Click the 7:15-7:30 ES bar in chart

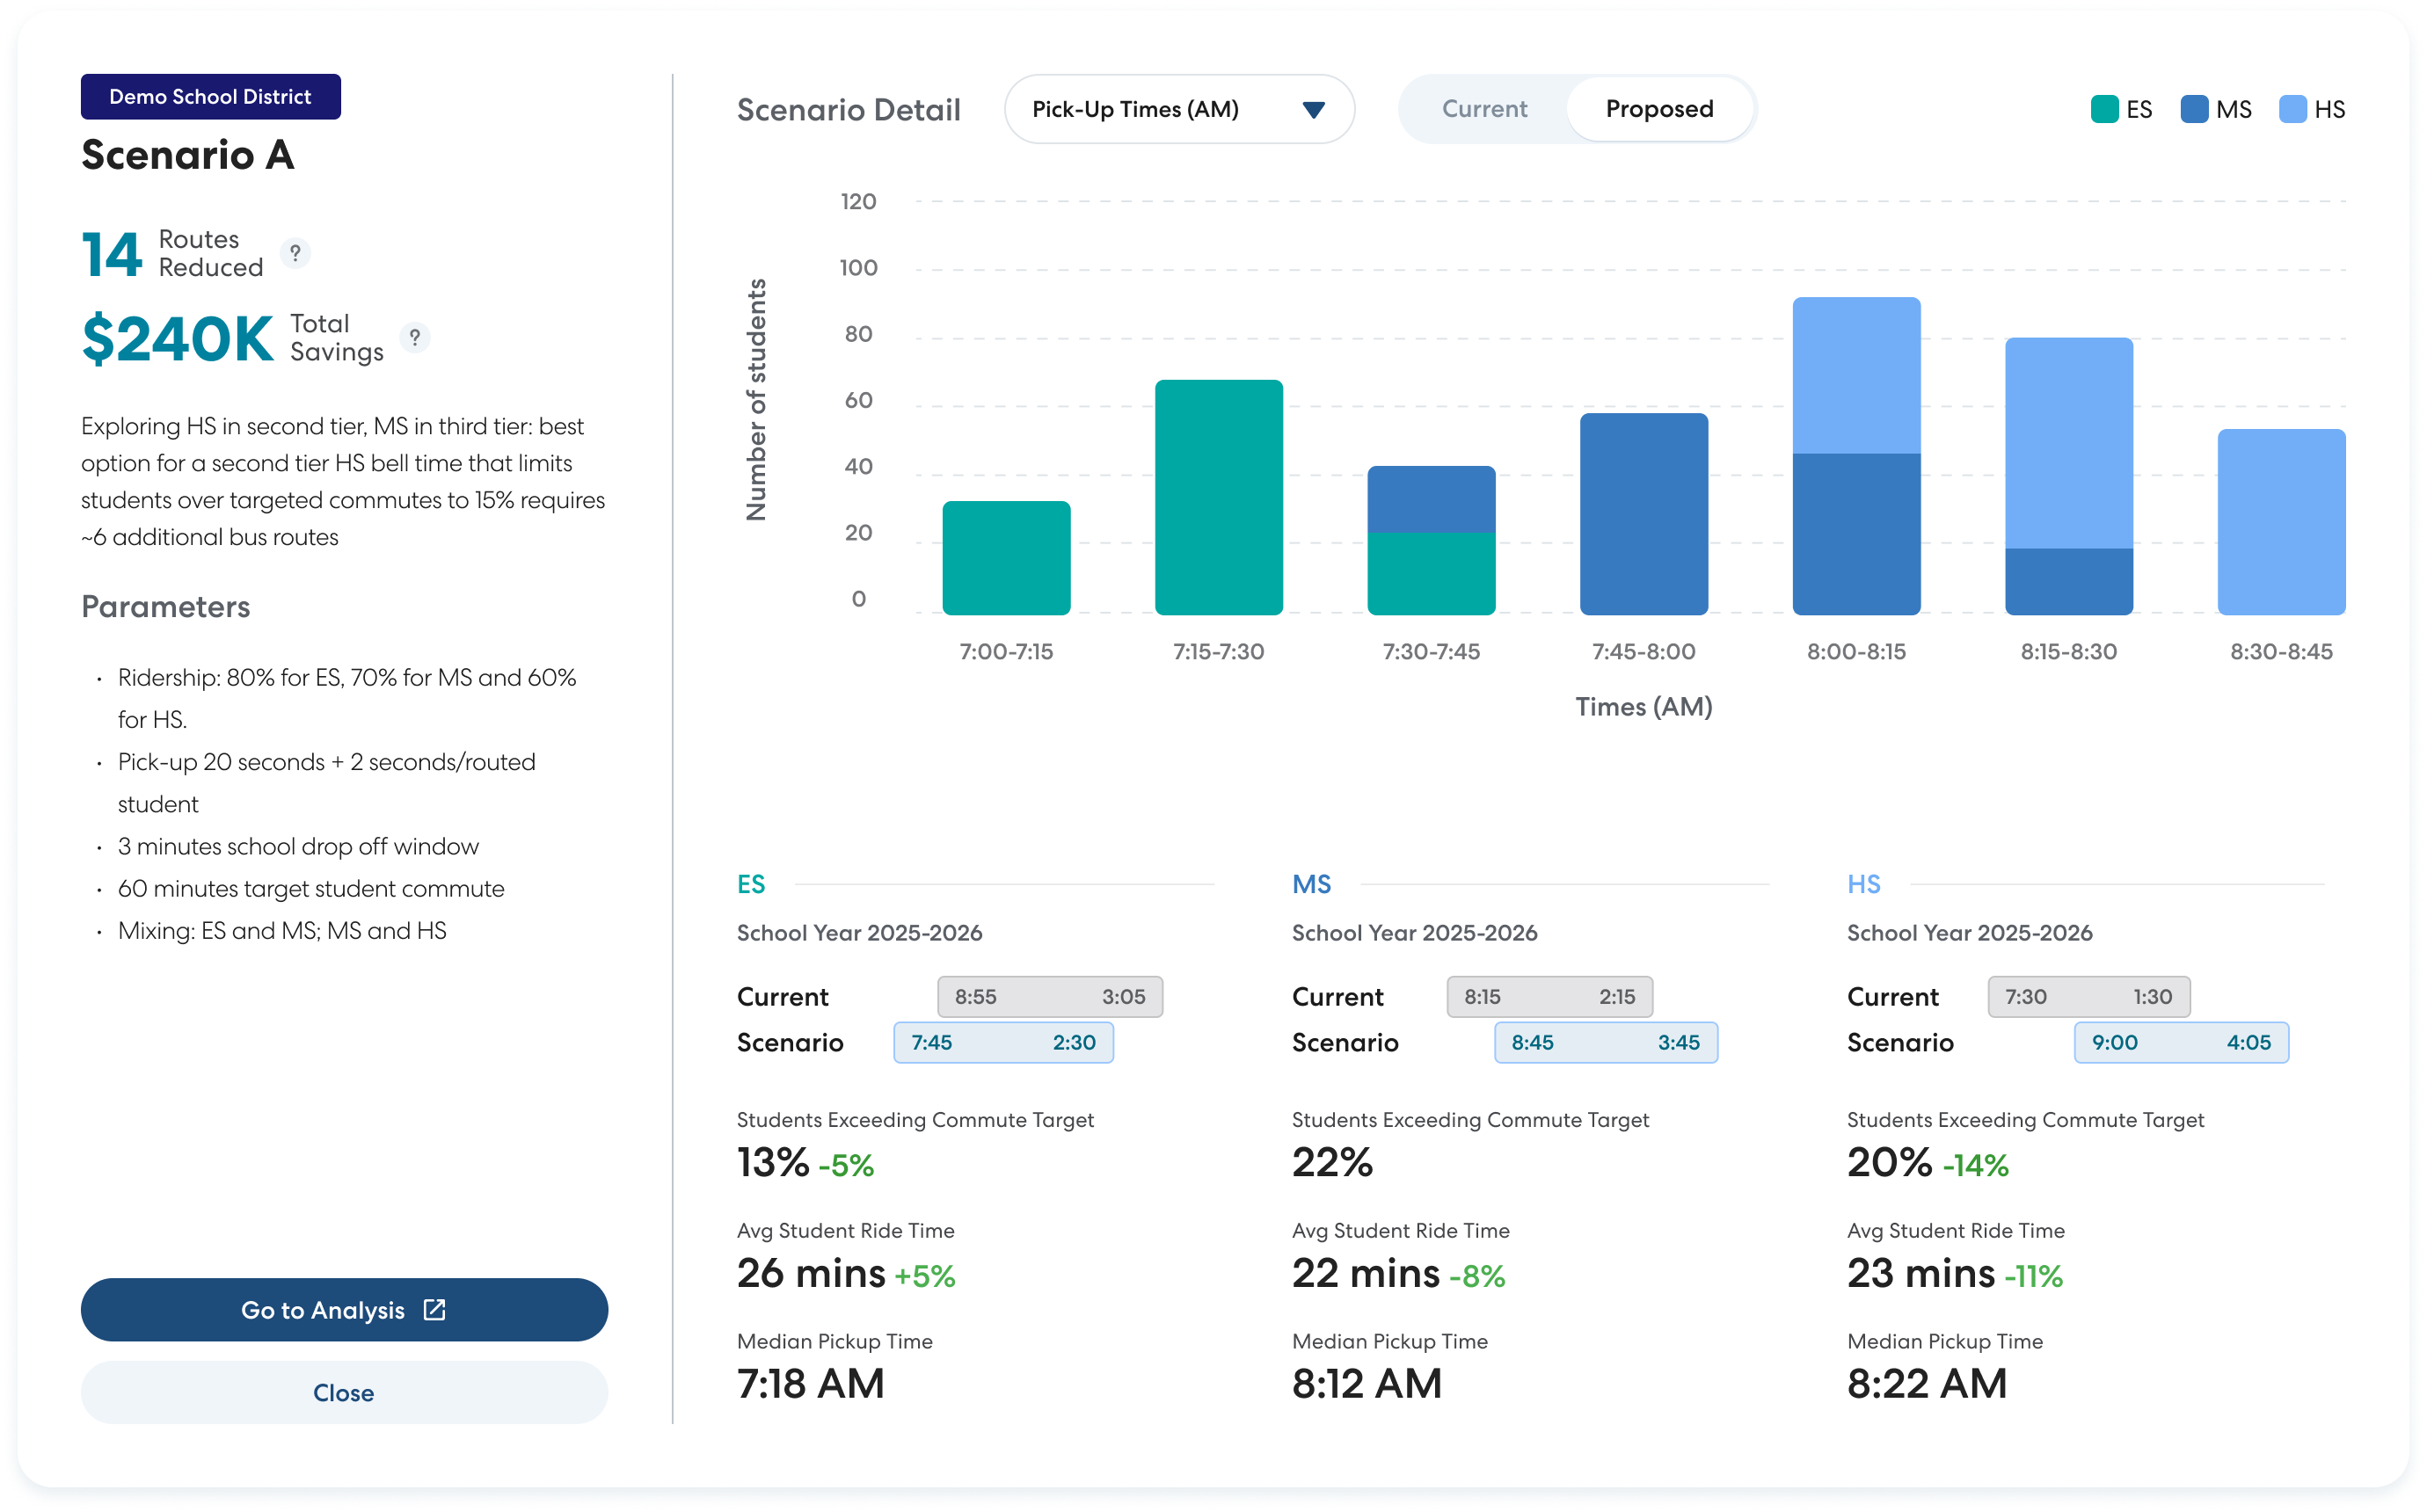click(1218, 497)
